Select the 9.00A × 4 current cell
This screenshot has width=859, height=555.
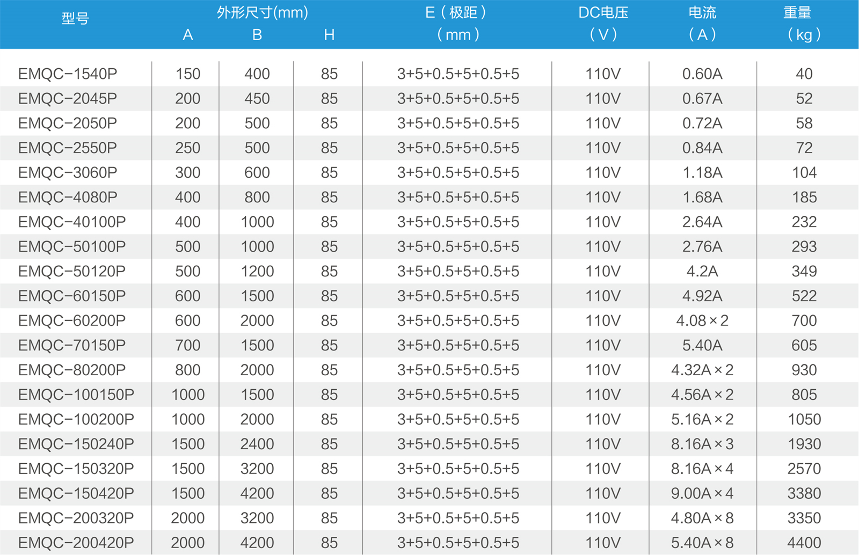702,494
